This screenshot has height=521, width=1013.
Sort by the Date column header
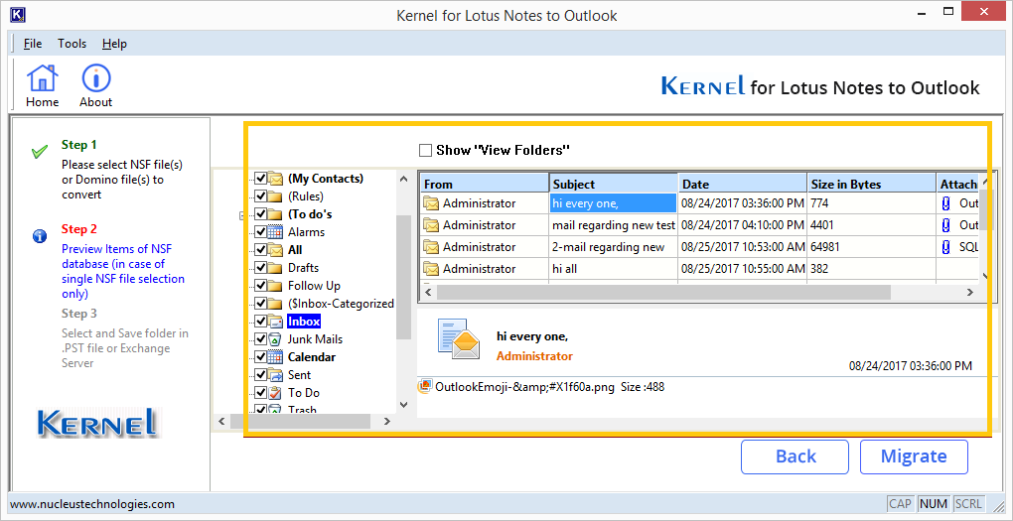pos(742,184)
